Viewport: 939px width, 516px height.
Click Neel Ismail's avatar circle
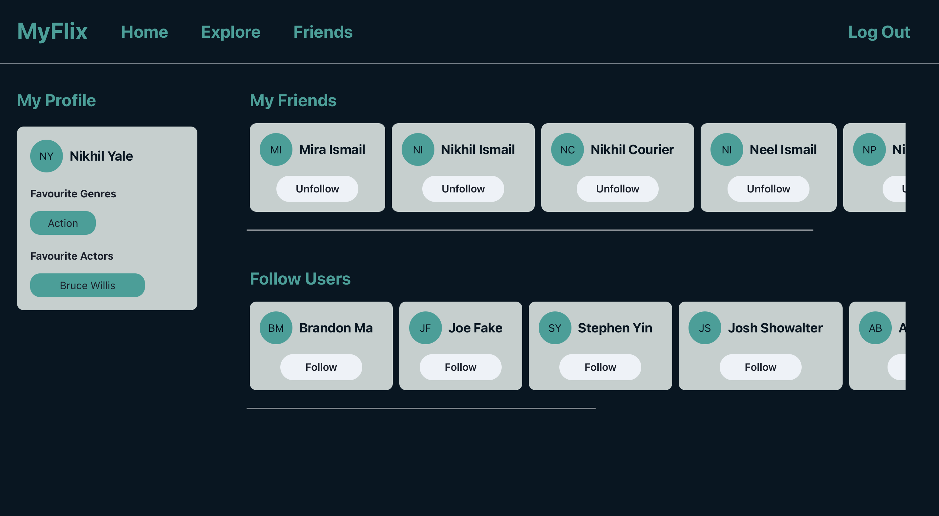click(x=727, y=149)
